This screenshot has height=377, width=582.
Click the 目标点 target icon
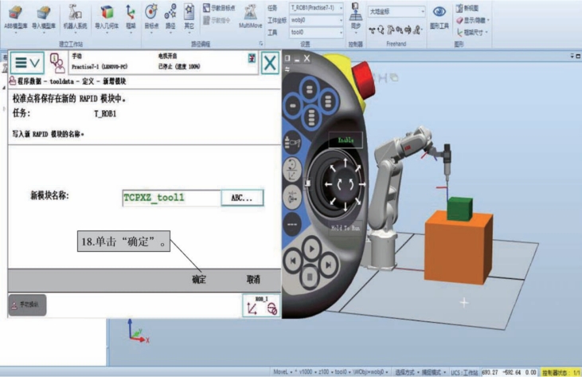[151, 18]
